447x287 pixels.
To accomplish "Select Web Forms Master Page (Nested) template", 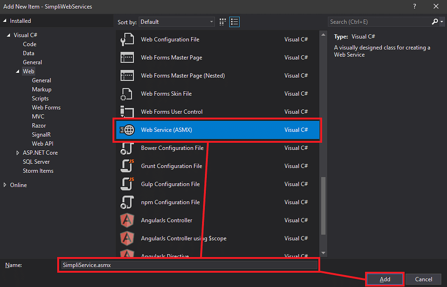I will 218,76.
